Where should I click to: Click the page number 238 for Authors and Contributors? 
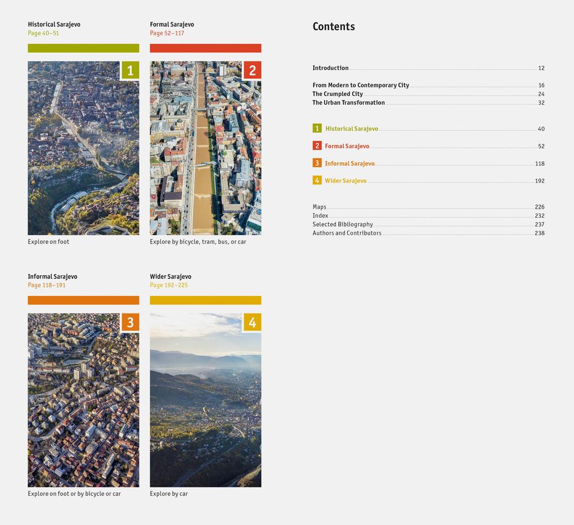pyautogui.click(x=540, y=232)
